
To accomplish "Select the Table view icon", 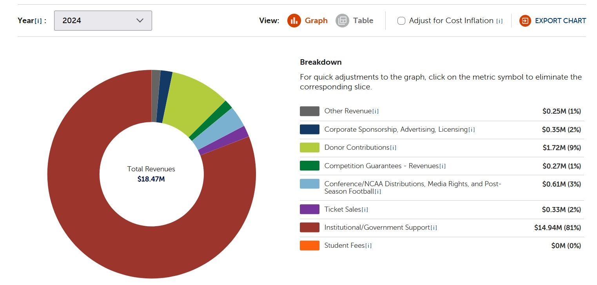I will pyautogui.click(x=342, y=20).
